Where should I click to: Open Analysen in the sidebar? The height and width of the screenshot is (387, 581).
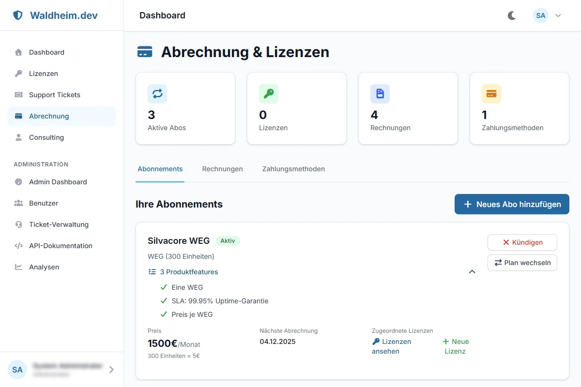44,267
